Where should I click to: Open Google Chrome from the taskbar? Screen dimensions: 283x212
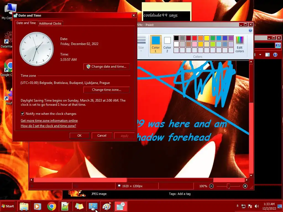(x=52, y=206)
